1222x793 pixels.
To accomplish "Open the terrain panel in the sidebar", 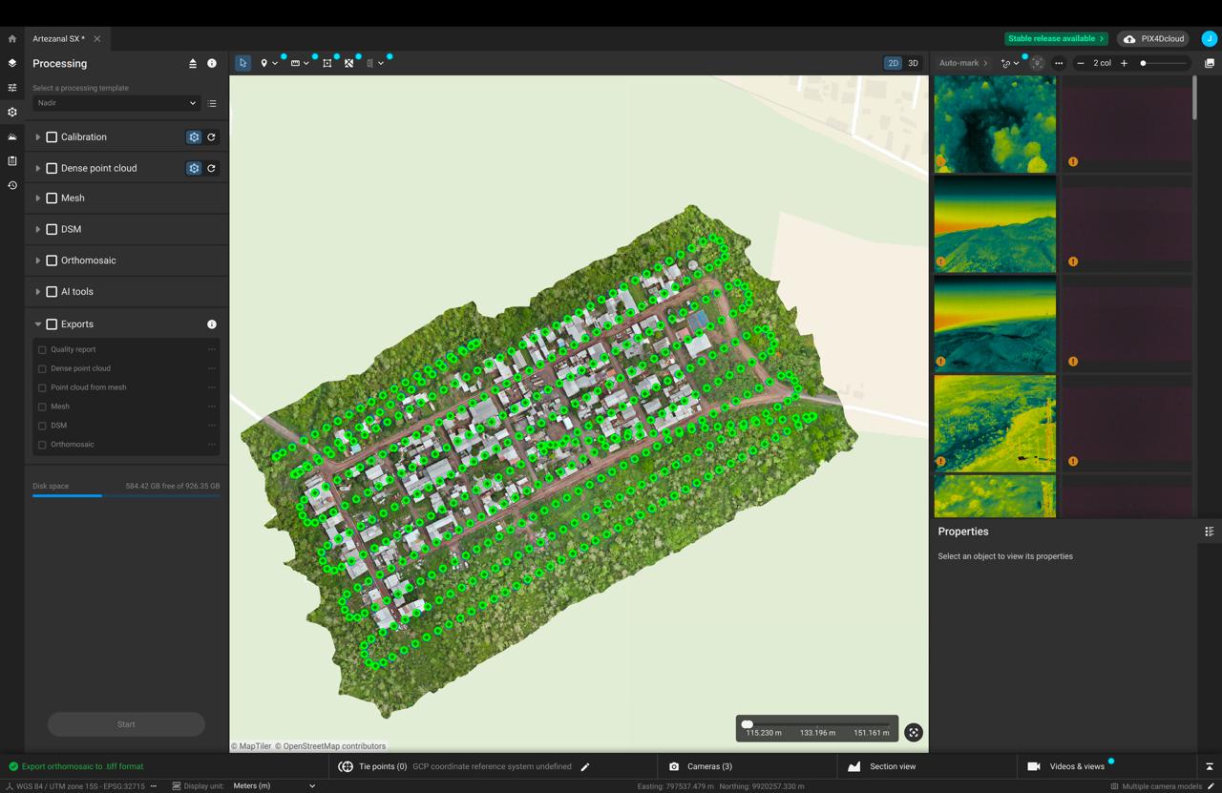I will (12, 136).
